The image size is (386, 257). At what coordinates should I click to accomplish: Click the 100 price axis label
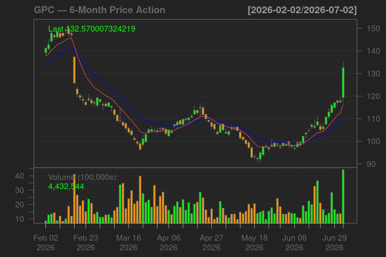point(373,141)
